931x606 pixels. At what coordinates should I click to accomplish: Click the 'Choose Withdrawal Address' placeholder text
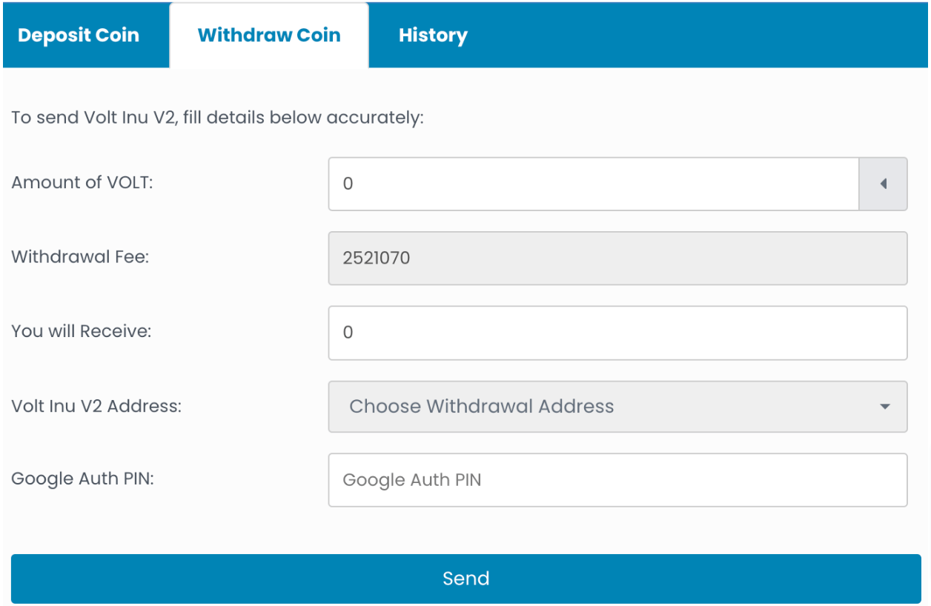482,407
